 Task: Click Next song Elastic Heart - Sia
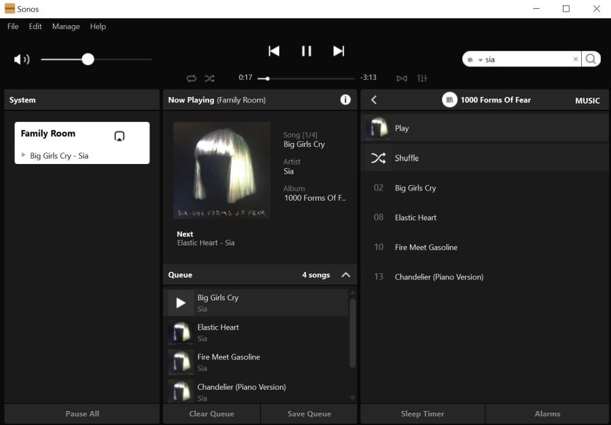pos(206,243)
